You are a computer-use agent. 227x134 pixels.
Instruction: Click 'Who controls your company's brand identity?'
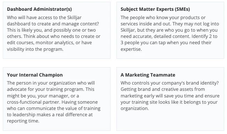(x=169, y=83)
